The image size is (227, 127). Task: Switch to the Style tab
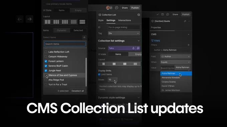tap(101, 20)
